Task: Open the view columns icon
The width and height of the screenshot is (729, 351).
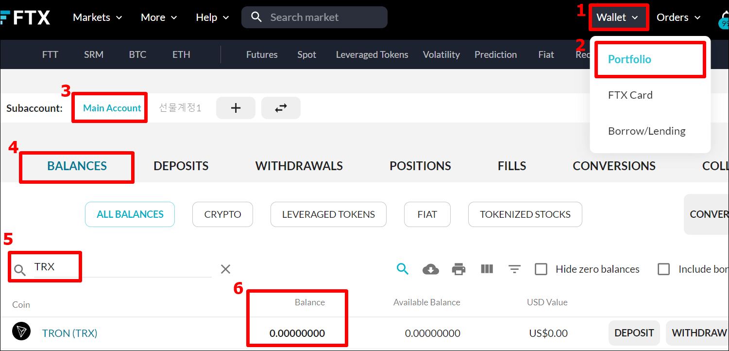Action: pos(487,269)
